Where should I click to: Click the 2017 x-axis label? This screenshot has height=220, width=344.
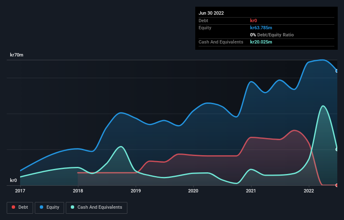pyautogui.click(x=20, y=191)
